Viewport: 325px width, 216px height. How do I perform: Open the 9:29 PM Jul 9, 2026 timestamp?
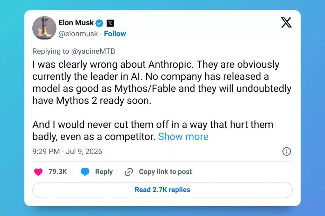tap(67, 151)
